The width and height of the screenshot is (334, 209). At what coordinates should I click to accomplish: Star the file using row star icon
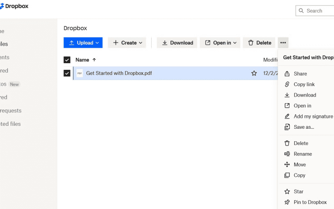(x=254, y=74)
